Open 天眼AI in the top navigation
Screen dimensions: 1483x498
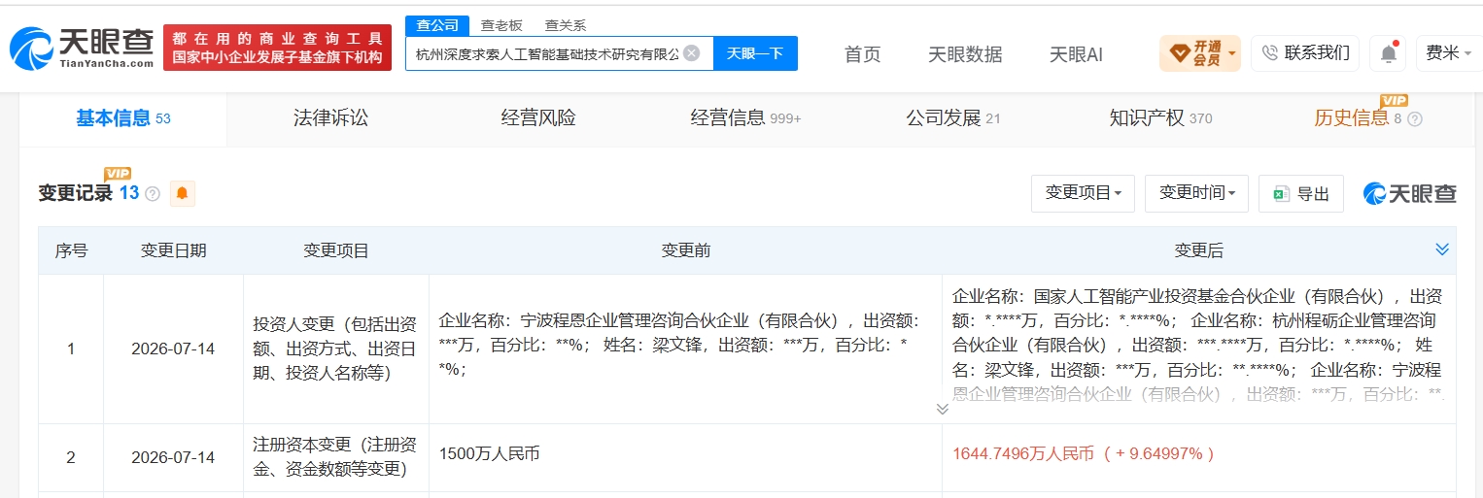click(1076, 54)
